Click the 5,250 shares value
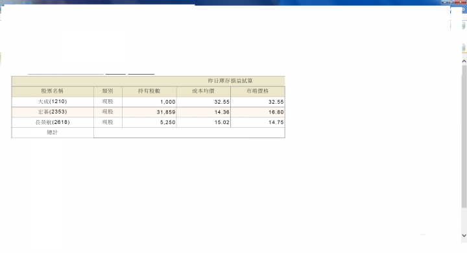The image size is (467, 253). pos(168,123)
